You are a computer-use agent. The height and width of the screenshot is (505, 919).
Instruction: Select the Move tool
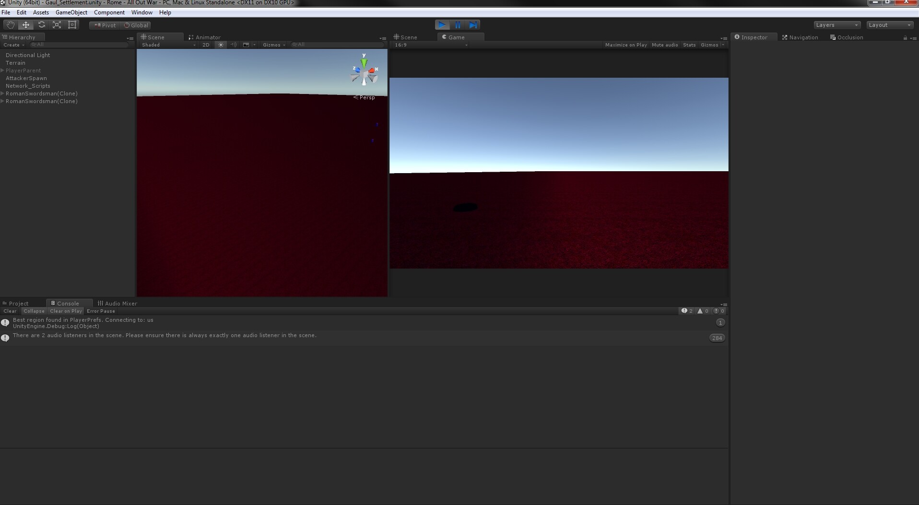coord(25,24)
